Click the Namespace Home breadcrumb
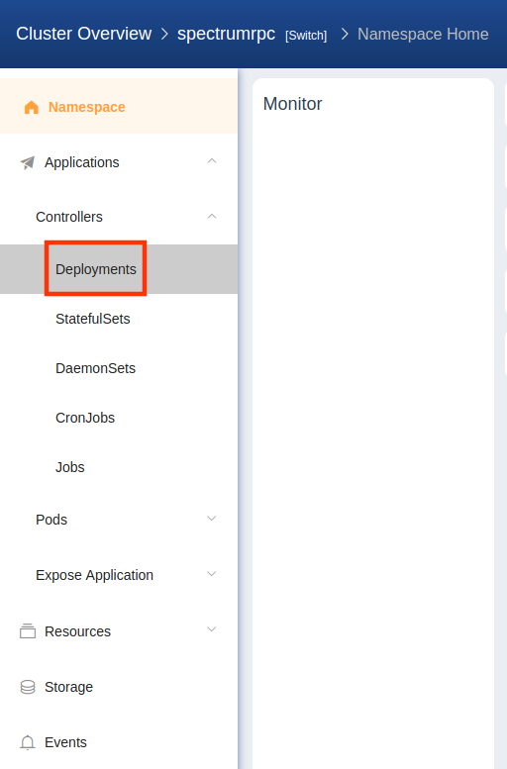 point(423,34)
